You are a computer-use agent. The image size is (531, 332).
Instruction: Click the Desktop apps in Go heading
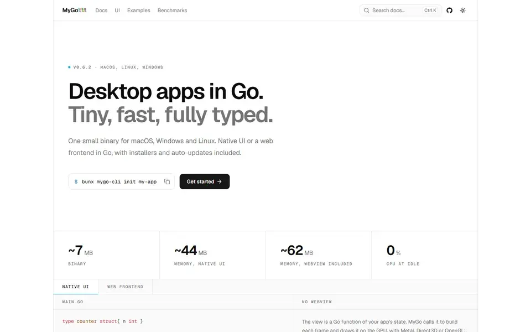coord(166,91)
